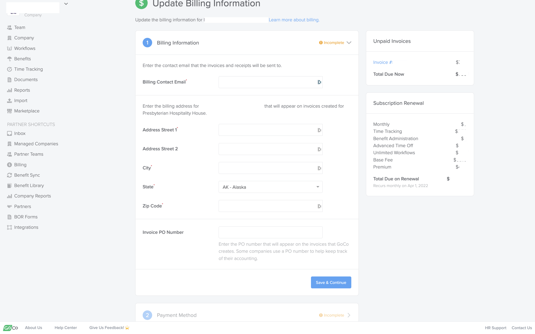Click the Integrations icon
The height and width of the screenshot is (334, 535).
coord(9,228)
